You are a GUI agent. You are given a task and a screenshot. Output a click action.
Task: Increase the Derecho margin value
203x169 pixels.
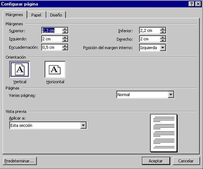point(163,37)
